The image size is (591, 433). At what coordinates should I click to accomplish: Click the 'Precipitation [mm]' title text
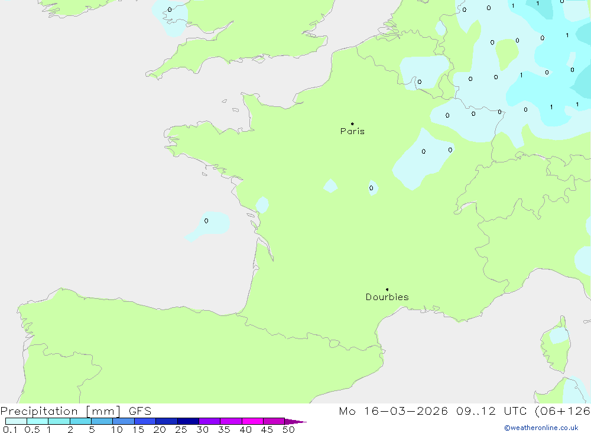[x=60, y=411]
